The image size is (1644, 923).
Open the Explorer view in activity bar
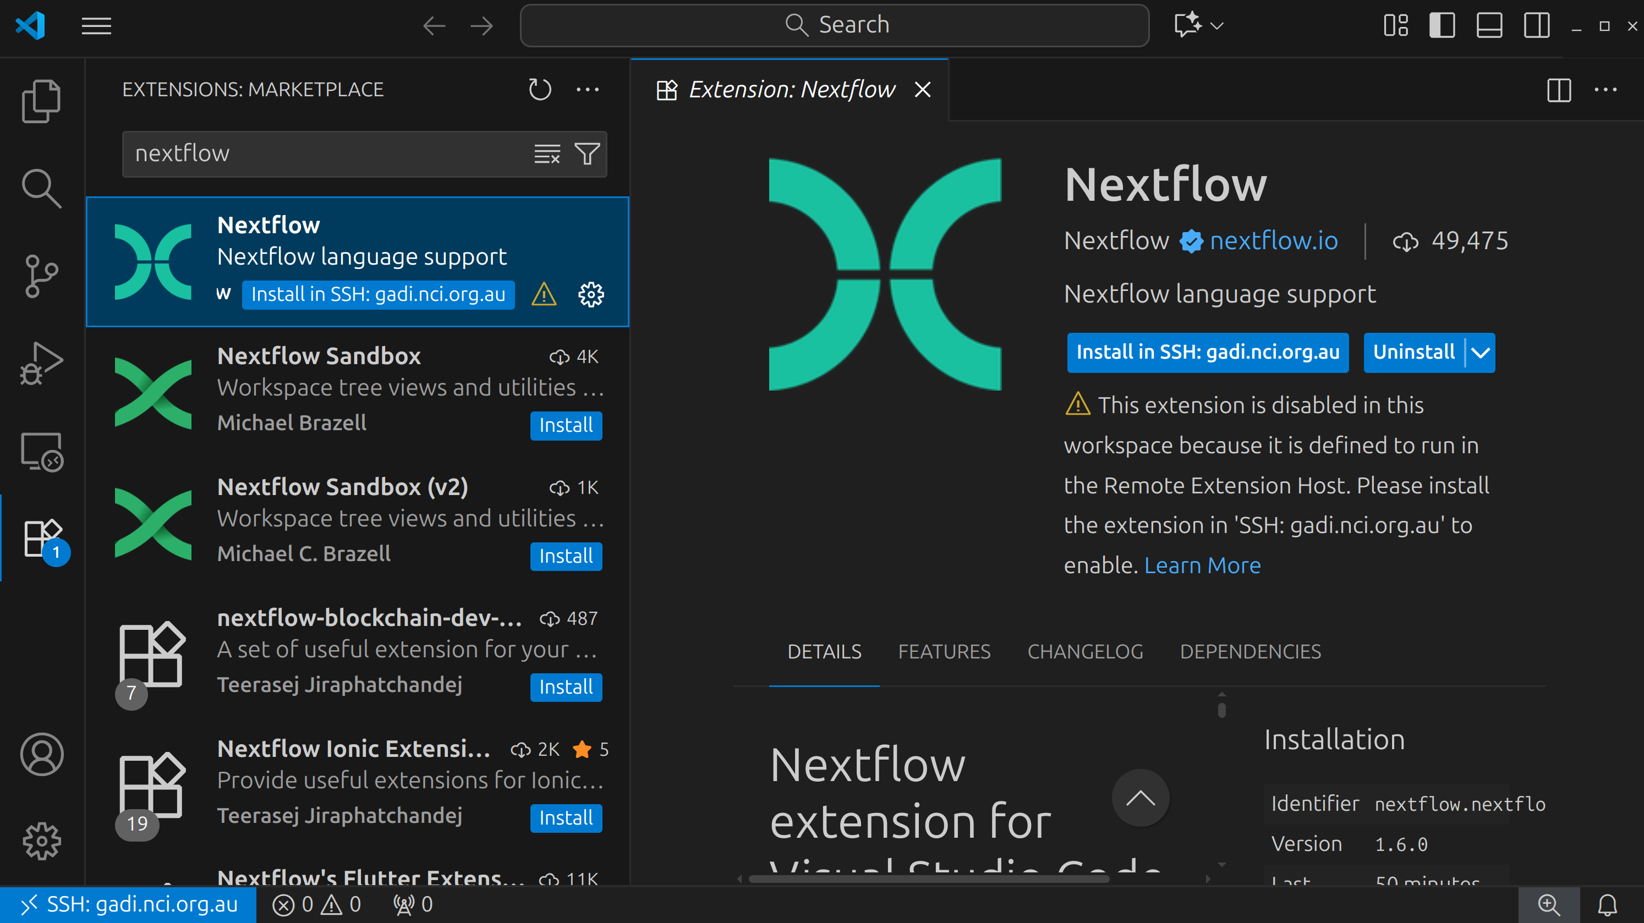click(41, 101)
